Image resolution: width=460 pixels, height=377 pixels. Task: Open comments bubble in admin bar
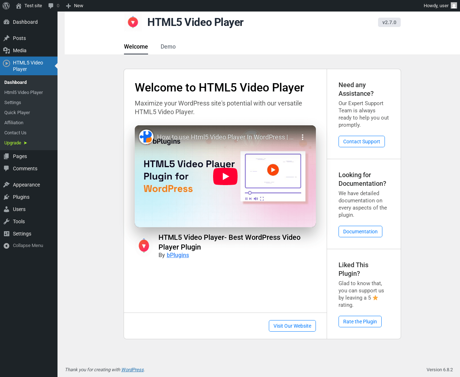tap(51, 6)
